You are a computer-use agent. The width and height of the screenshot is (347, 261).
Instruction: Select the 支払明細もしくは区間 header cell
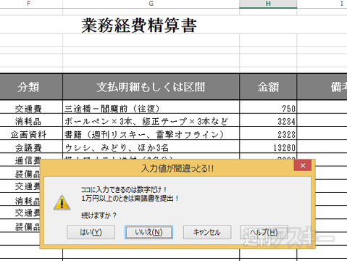point(151,87)
